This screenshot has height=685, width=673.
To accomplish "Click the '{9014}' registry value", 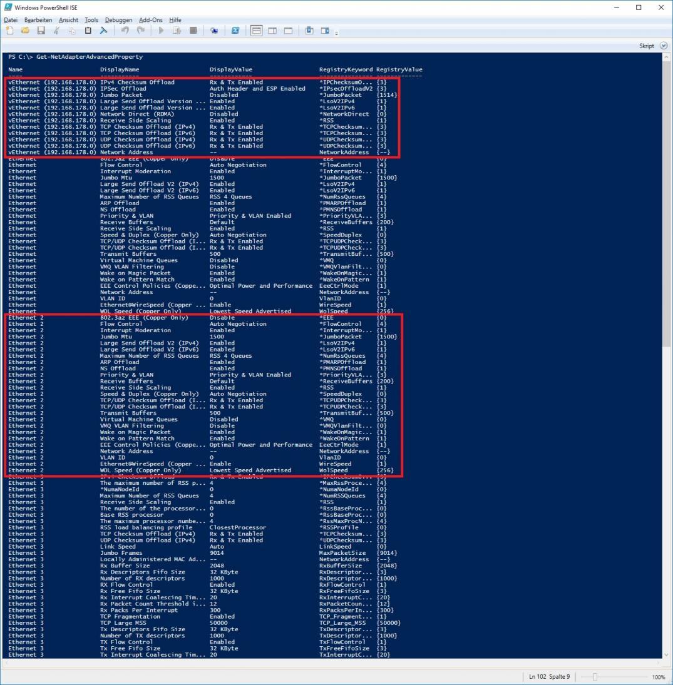I will (386, 553).
